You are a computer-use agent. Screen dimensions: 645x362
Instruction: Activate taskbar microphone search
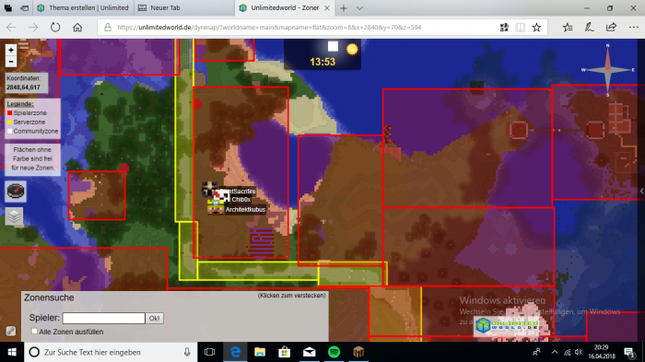tap(187, 352)
